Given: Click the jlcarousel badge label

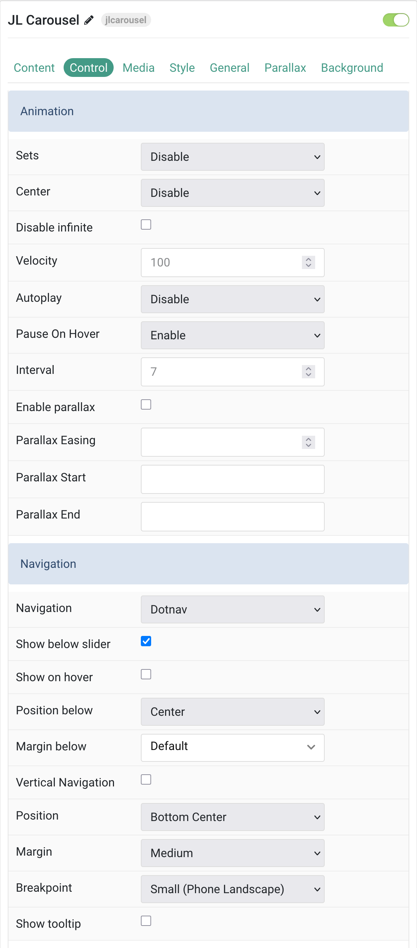Looking at the screenshot, I should click(126, 20).
